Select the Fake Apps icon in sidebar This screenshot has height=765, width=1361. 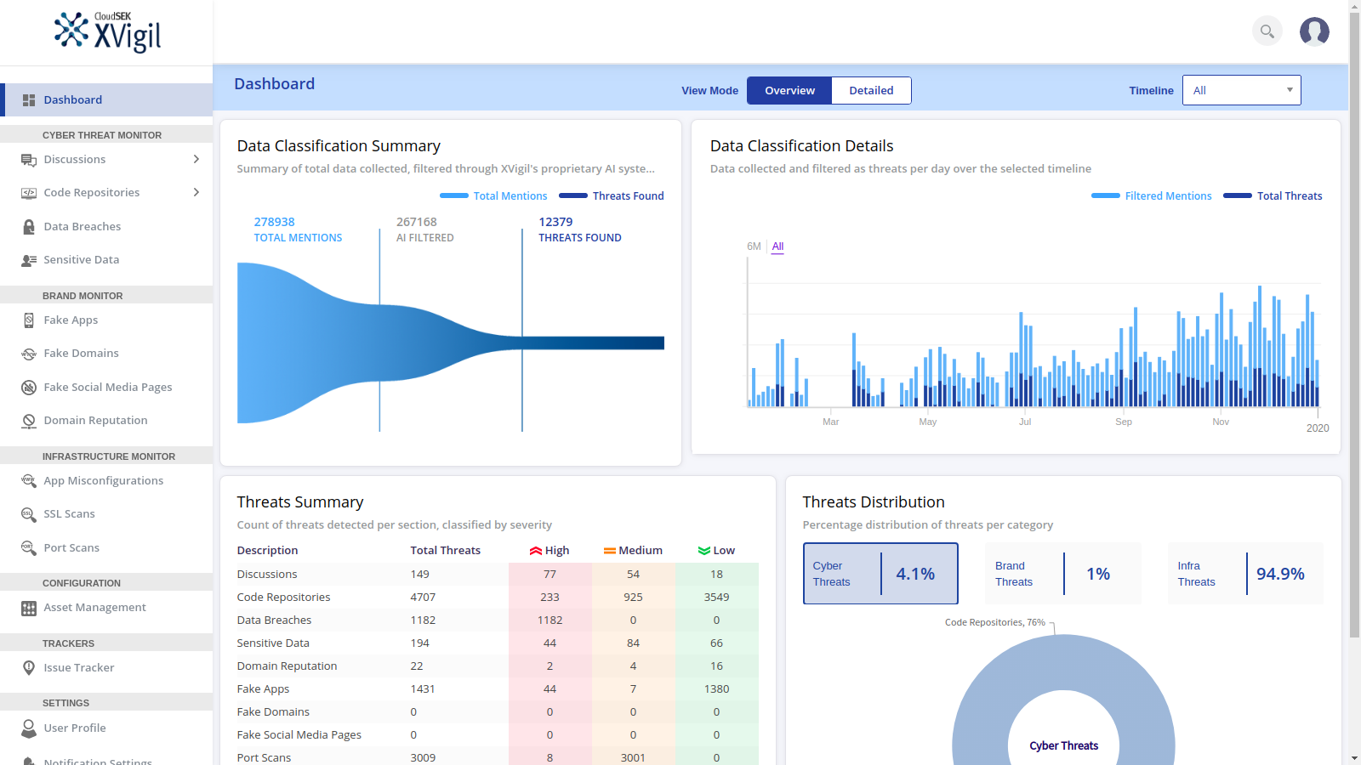[x=29, y=320]
